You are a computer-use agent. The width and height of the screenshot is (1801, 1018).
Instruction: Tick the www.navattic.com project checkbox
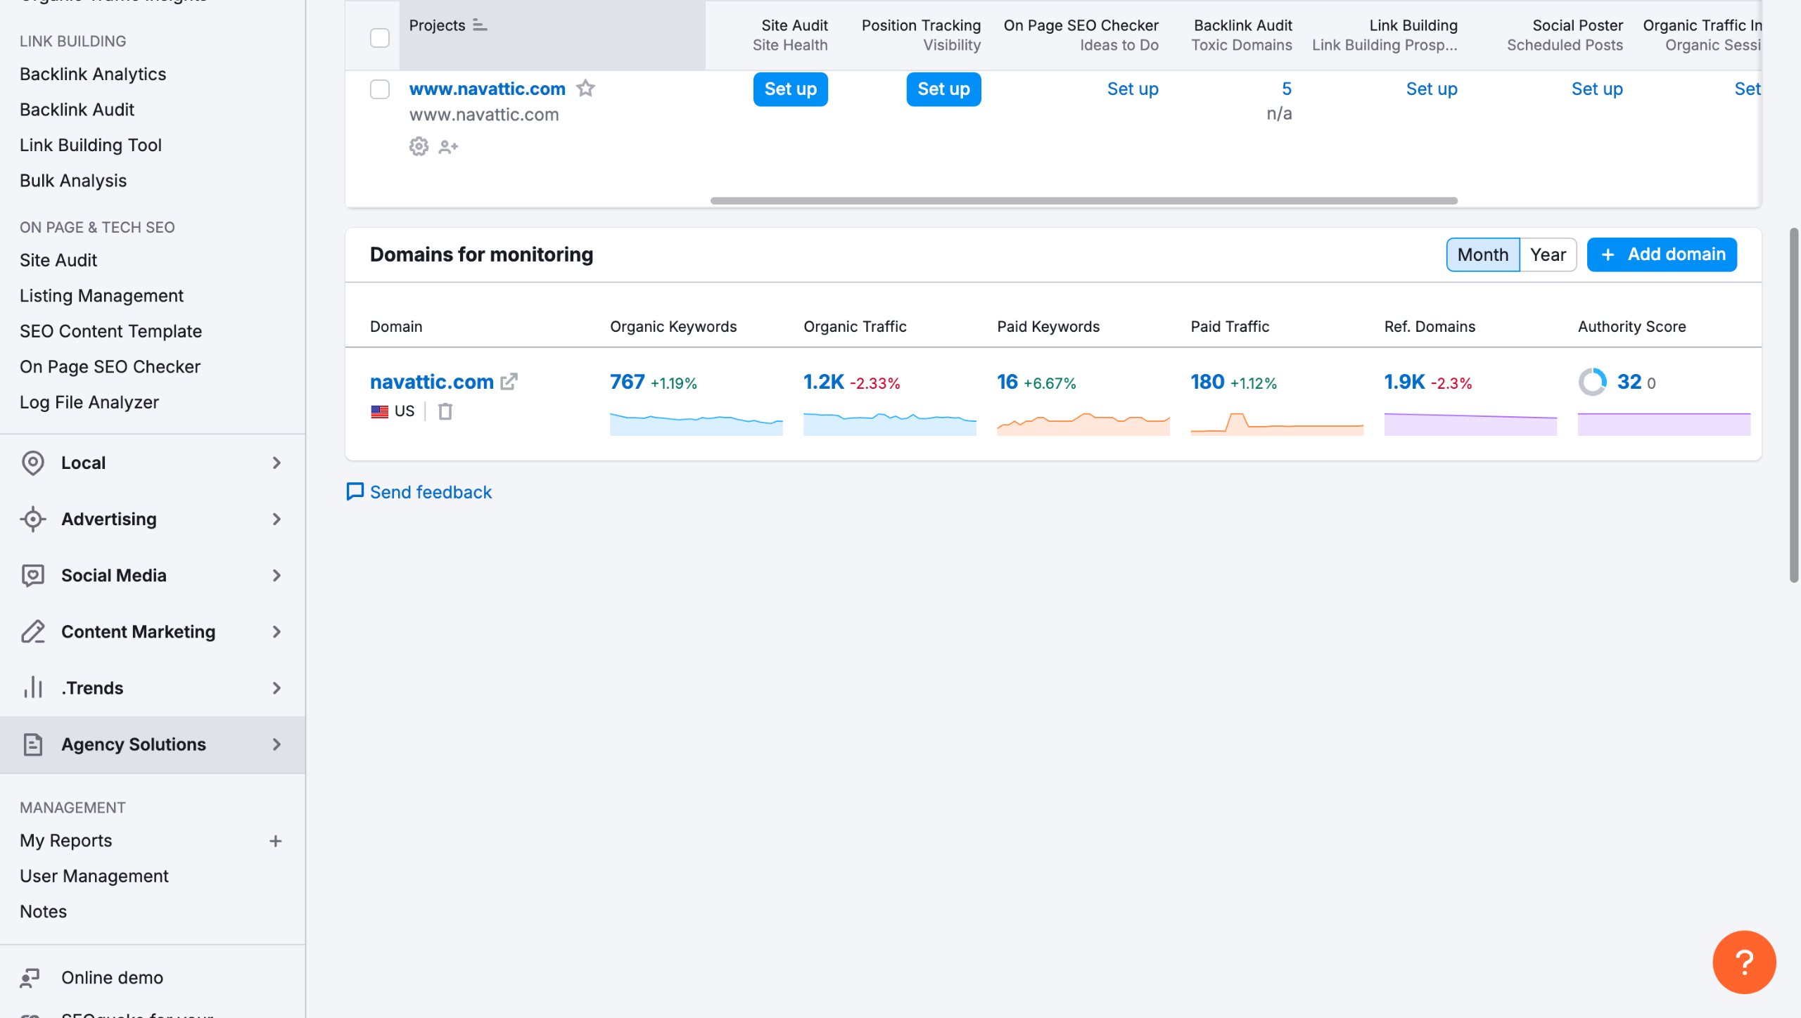(379, 89)
